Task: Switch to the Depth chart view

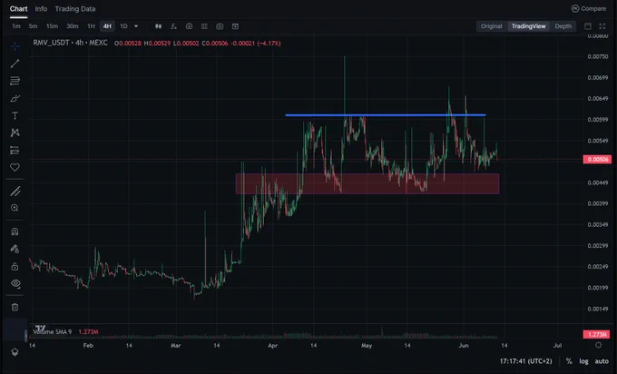Action: pyautogui.click(x=563, y=26)
